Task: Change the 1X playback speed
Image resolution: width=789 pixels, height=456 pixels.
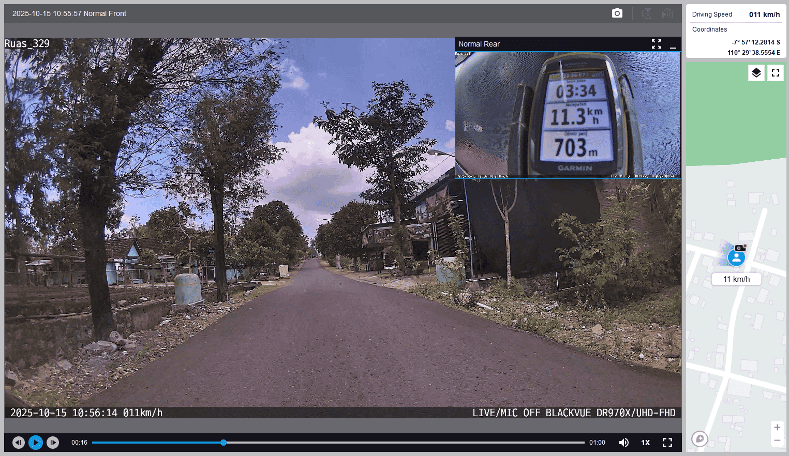Action: click(x=645, y=443)
